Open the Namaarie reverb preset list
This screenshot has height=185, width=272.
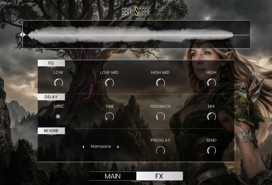[x=101, y=147]
